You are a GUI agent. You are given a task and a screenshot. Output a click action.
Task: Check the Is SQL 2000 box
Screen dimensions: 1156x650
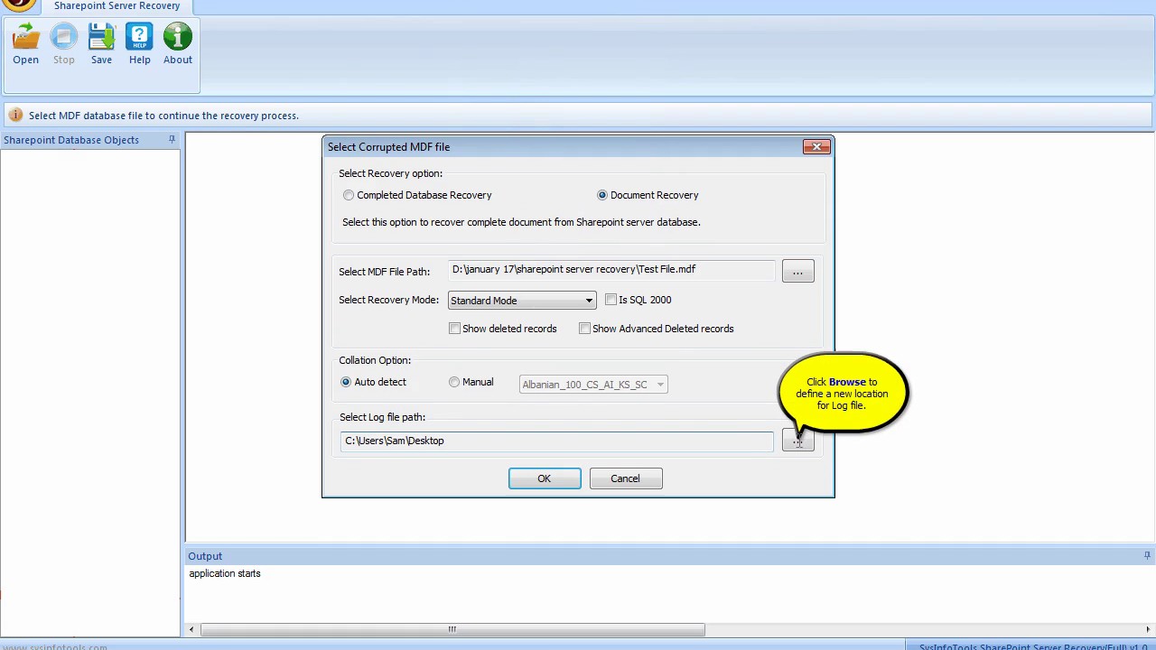[x=611, y=300]
